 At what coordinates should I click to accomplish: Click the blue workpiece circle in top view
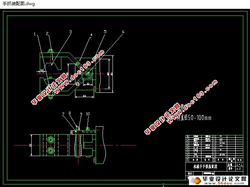(x=50, y=74)
